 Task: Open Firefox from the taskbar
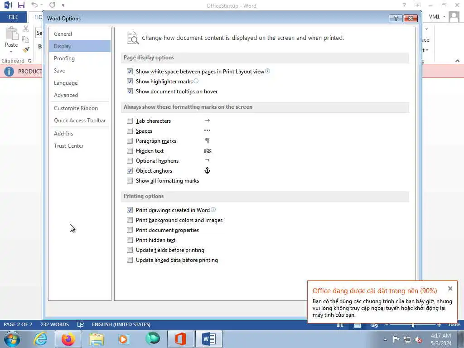pyautogui.click(x=68, y=339)
